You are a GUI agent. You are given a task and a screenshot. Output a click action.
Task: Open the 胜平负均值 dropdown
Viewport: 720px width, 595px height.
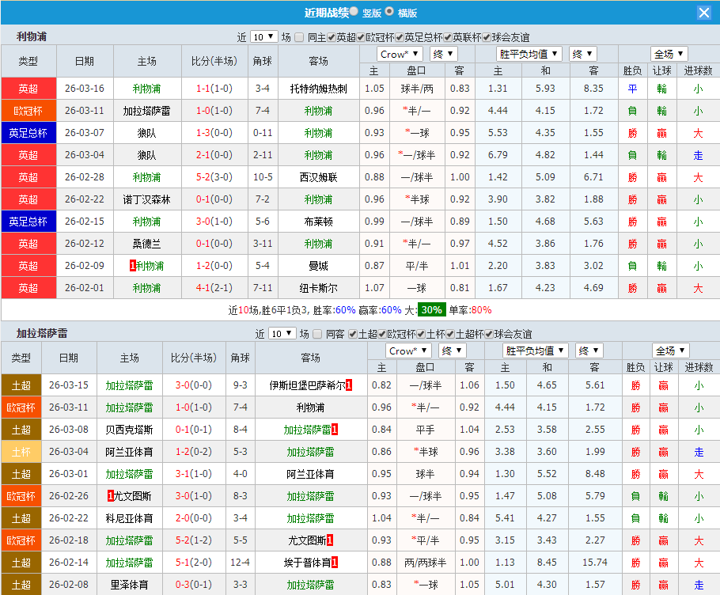[527, 53]
